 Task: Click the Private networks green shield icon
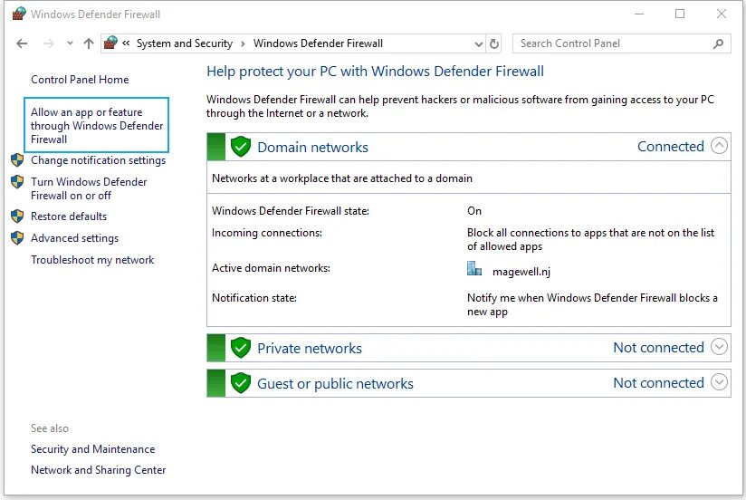241,348
